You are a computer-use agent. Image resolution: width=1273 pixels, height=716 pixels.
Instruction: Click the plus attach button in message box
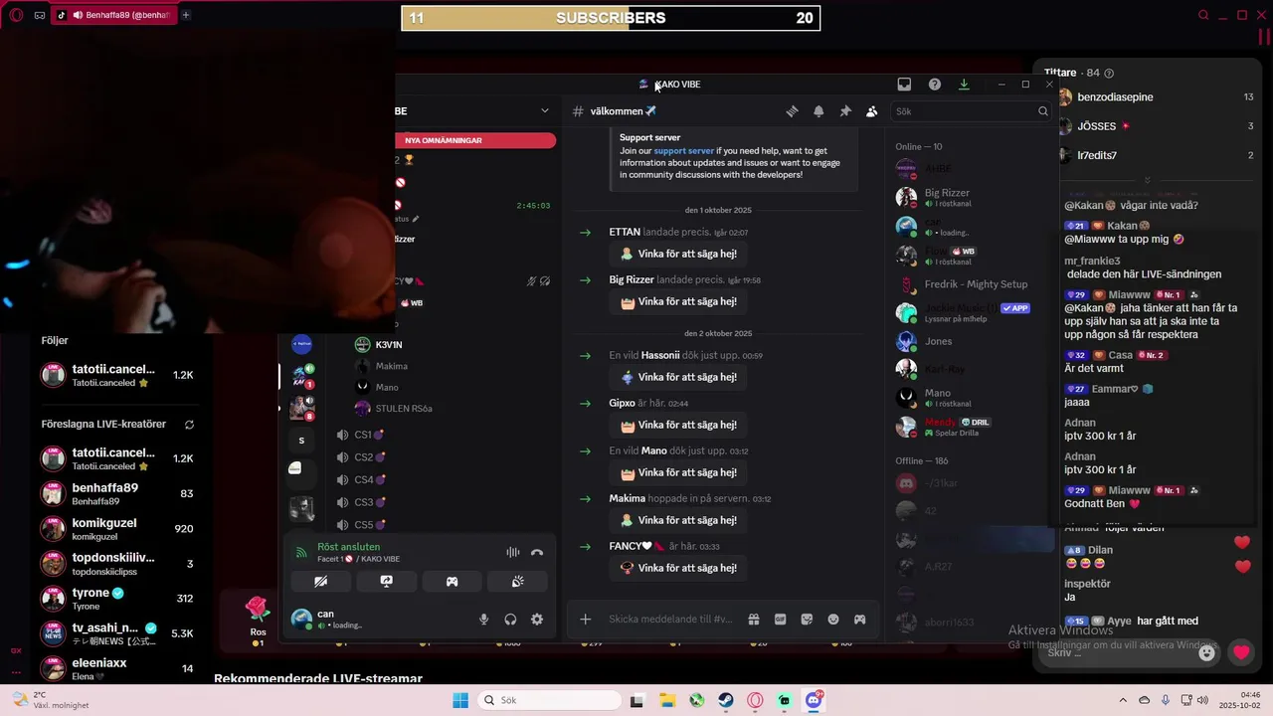click(586, 620)
